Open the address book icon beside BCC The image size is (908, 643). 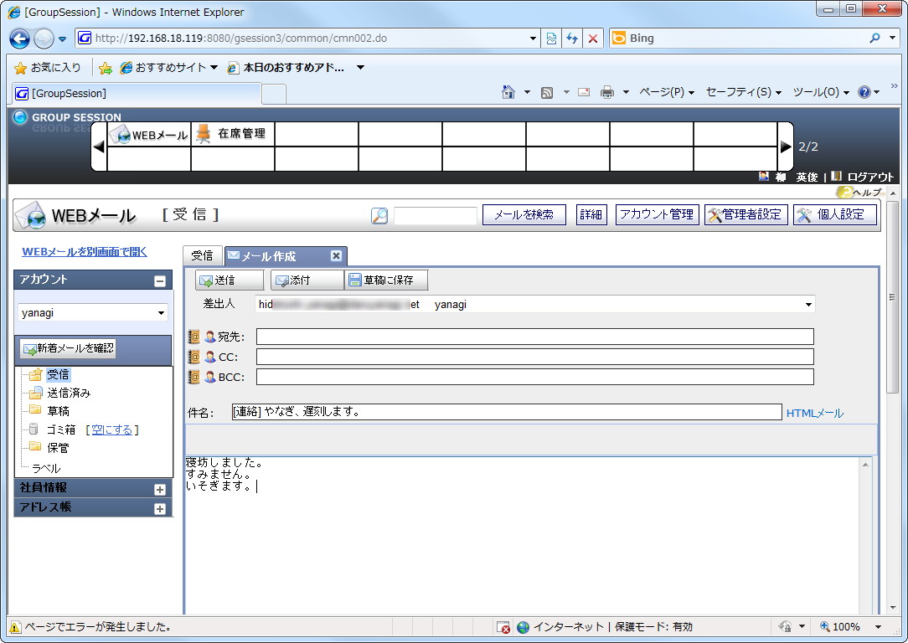click(195, 377)
